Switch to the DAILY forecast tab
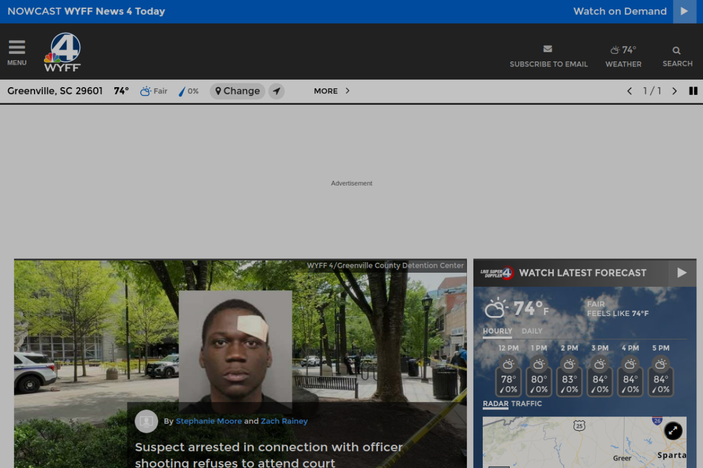 [x=532, y=331]
